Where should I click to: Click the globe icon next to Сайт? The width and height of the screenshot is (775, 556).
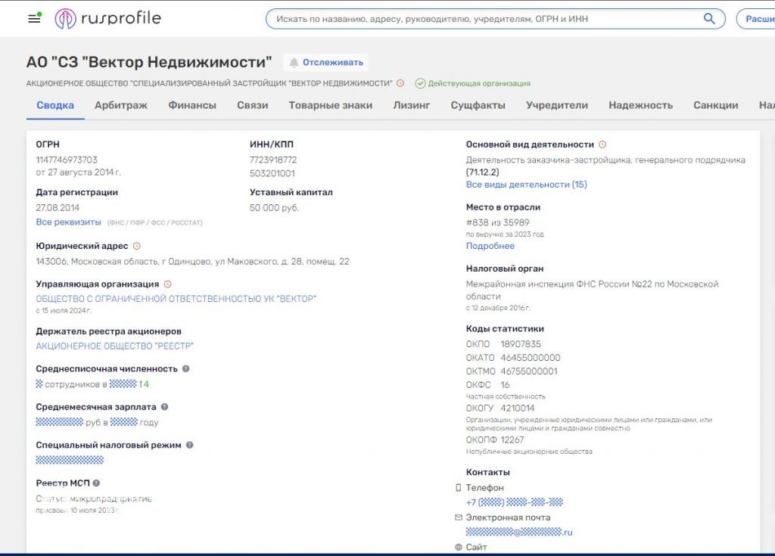click(x=458, y=547)
